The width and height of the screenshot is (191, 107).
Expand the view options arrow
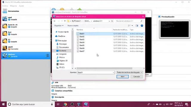[132, 26]
